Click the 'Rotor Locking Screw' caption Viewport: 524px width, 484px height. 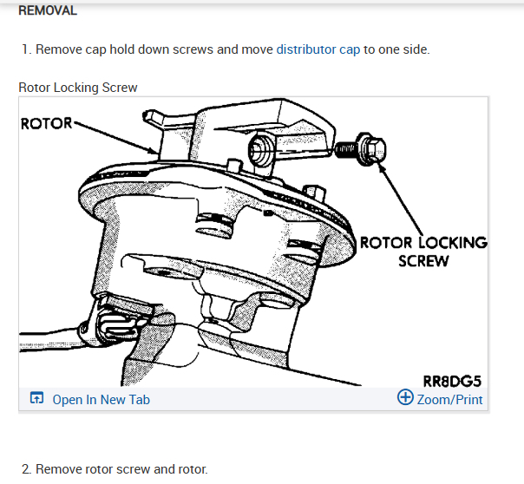coord(78,88)
